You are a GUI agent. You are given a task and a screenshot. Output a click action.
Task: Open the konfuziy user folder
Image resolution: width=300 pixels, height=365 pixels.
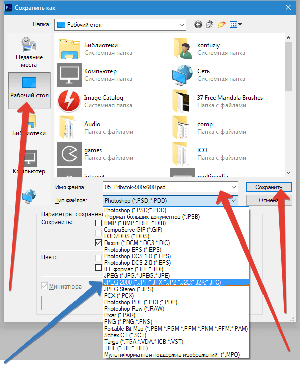pos(210,49)
